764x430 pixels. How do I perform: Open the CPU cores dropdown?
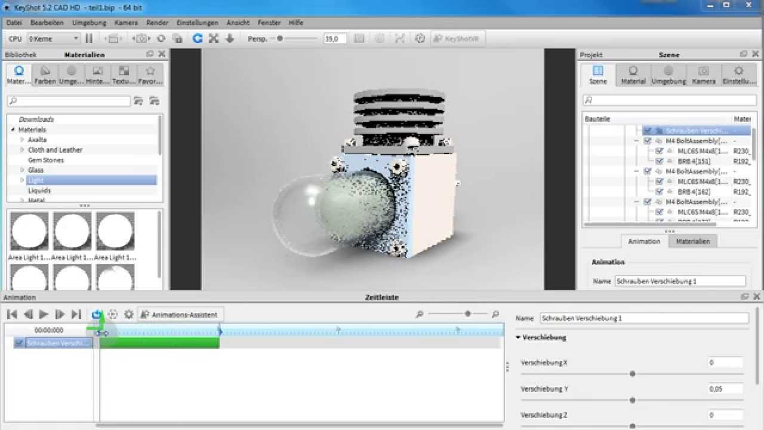click(x=53, y=39)
